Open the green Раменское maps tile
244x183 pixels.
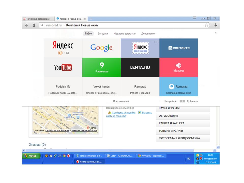pyautogui.click(x=101, y=67)
